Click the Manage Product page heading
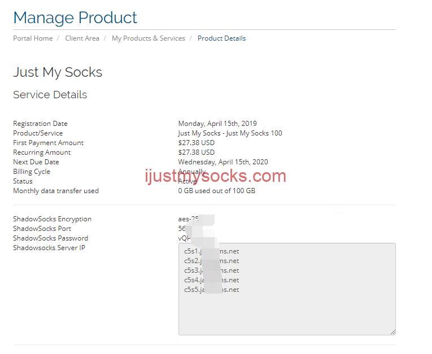Viewport: 432px width, 354px height. pyautogui.click(x=75, y=18)
